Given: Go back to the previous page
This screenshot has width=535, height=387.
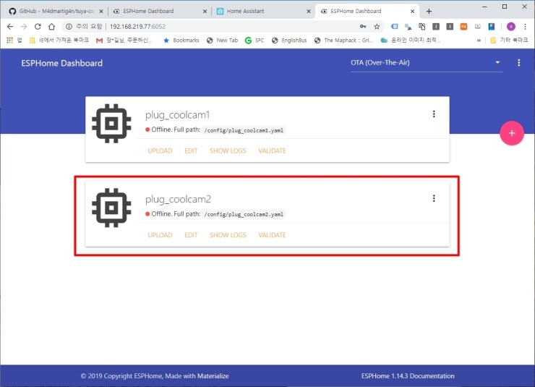Looking at the screenshot, I should 10,26.
